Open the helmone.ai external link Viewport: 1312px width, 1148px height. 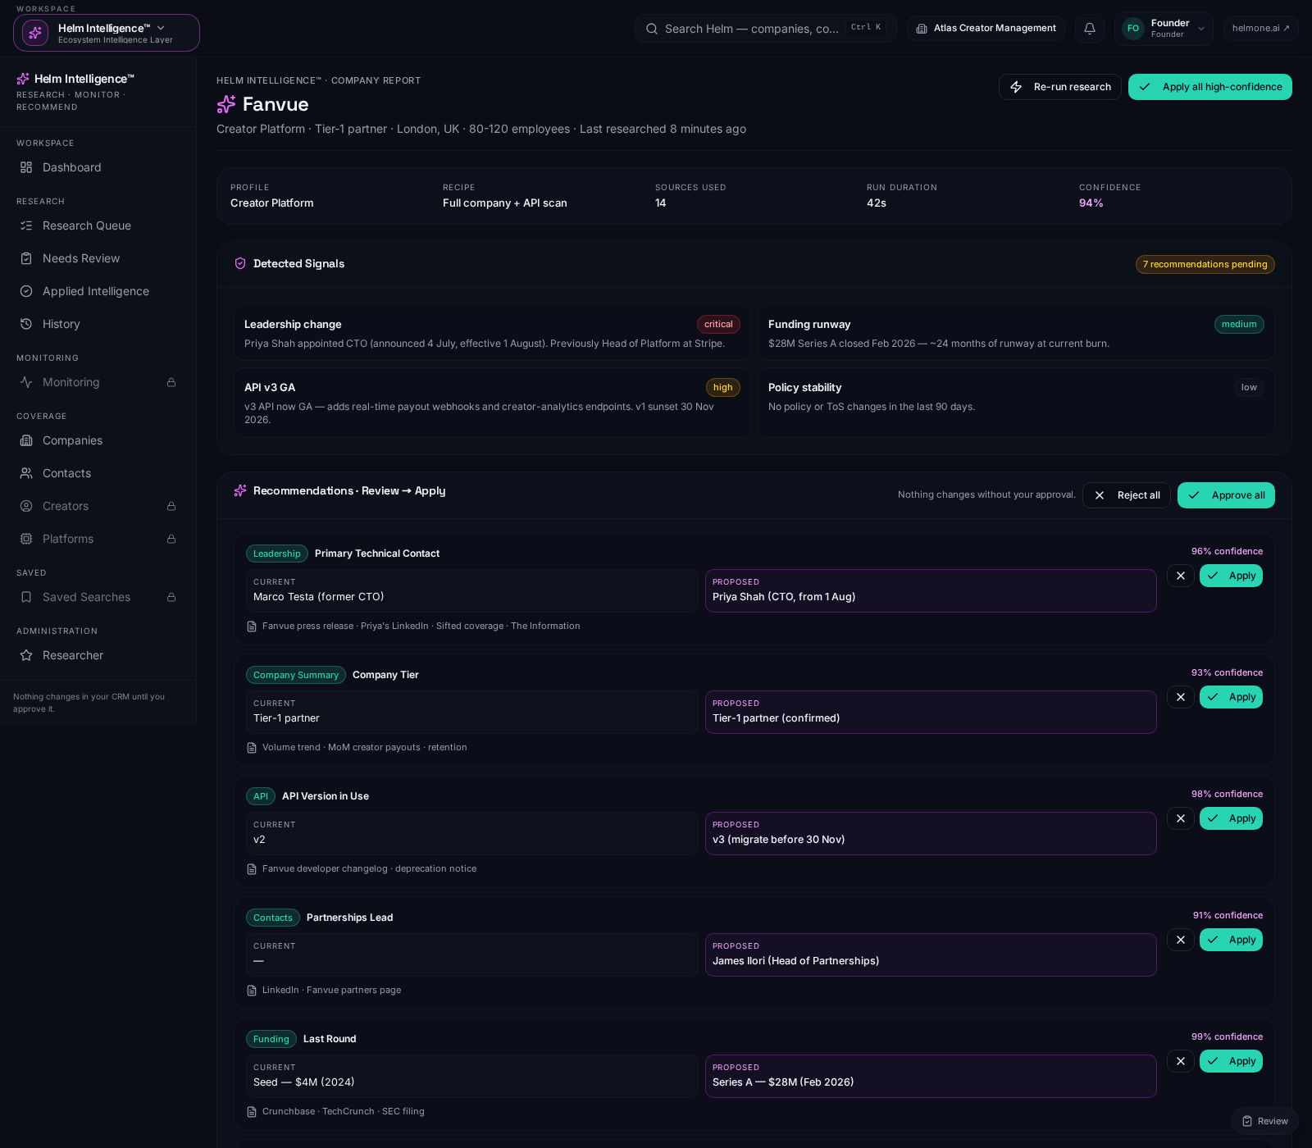[1261, 28]
